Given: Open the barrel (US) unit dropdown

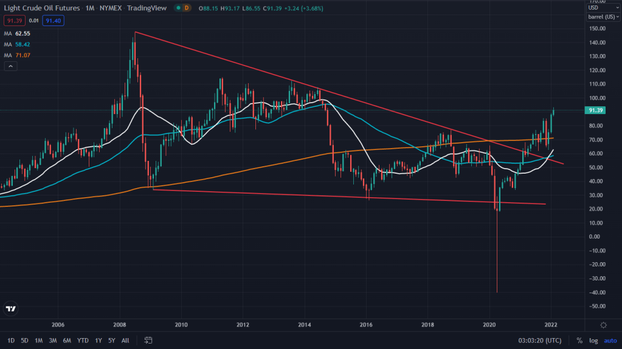Looking at the screenshot, I should [603, 17].
